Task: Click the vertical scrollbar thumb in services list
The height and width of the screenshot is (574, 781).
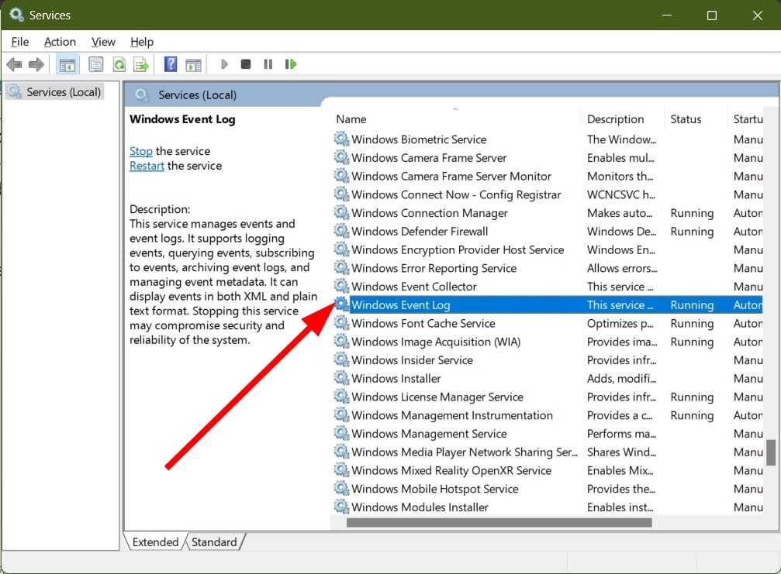Action: click(771, 452)
